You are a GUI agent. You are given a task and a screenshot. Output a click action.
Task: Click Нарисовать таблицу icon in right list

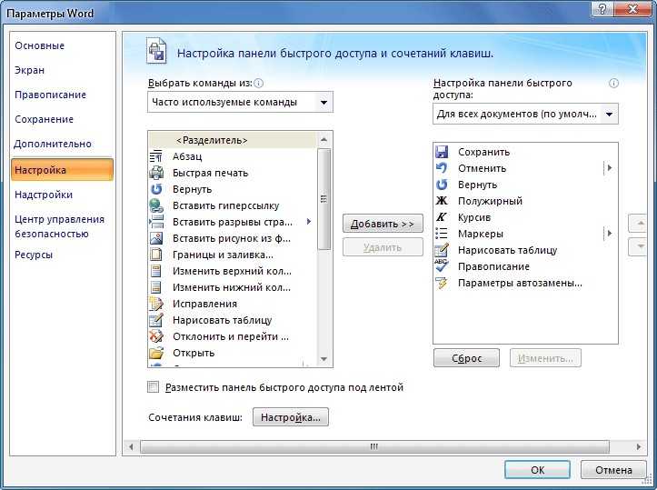(442, 250)
